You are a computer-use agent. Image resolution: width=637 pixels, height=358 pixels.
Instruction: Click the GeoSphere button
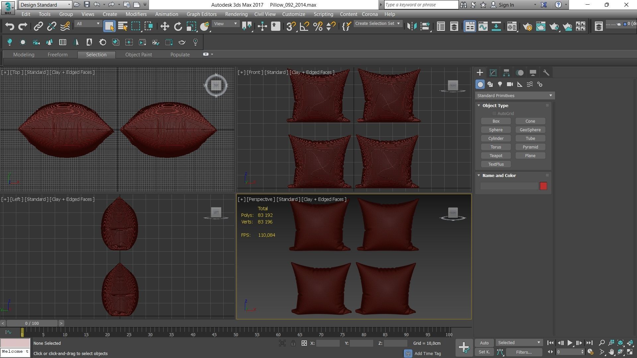pos(530,130)
